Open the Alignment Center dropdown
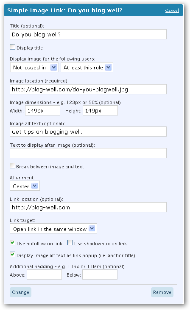 (25, 186)
